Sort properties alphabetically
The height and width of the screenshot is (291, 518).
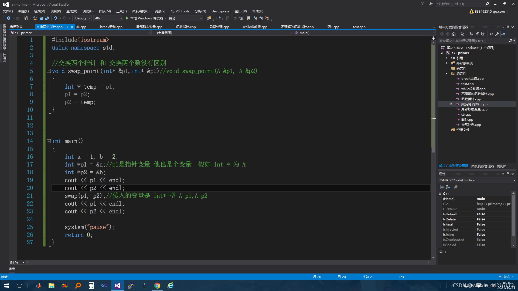448,187
